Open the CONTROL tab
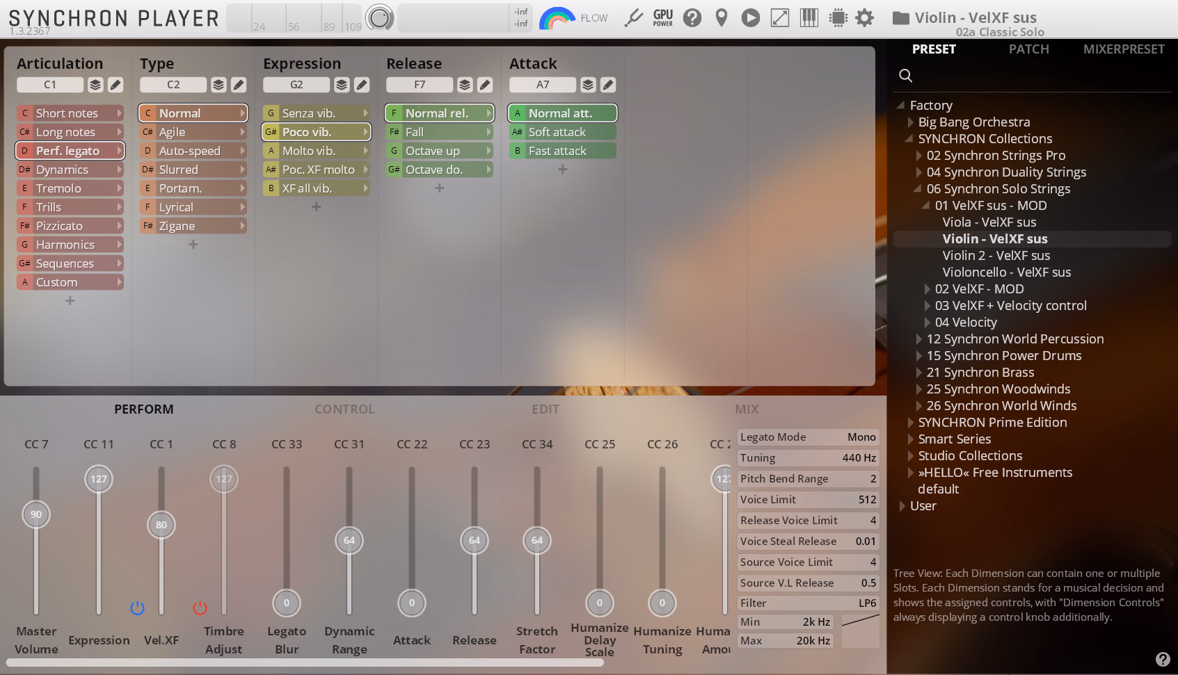The width and height of the screenshot is (1178, 675). [344, 409]
